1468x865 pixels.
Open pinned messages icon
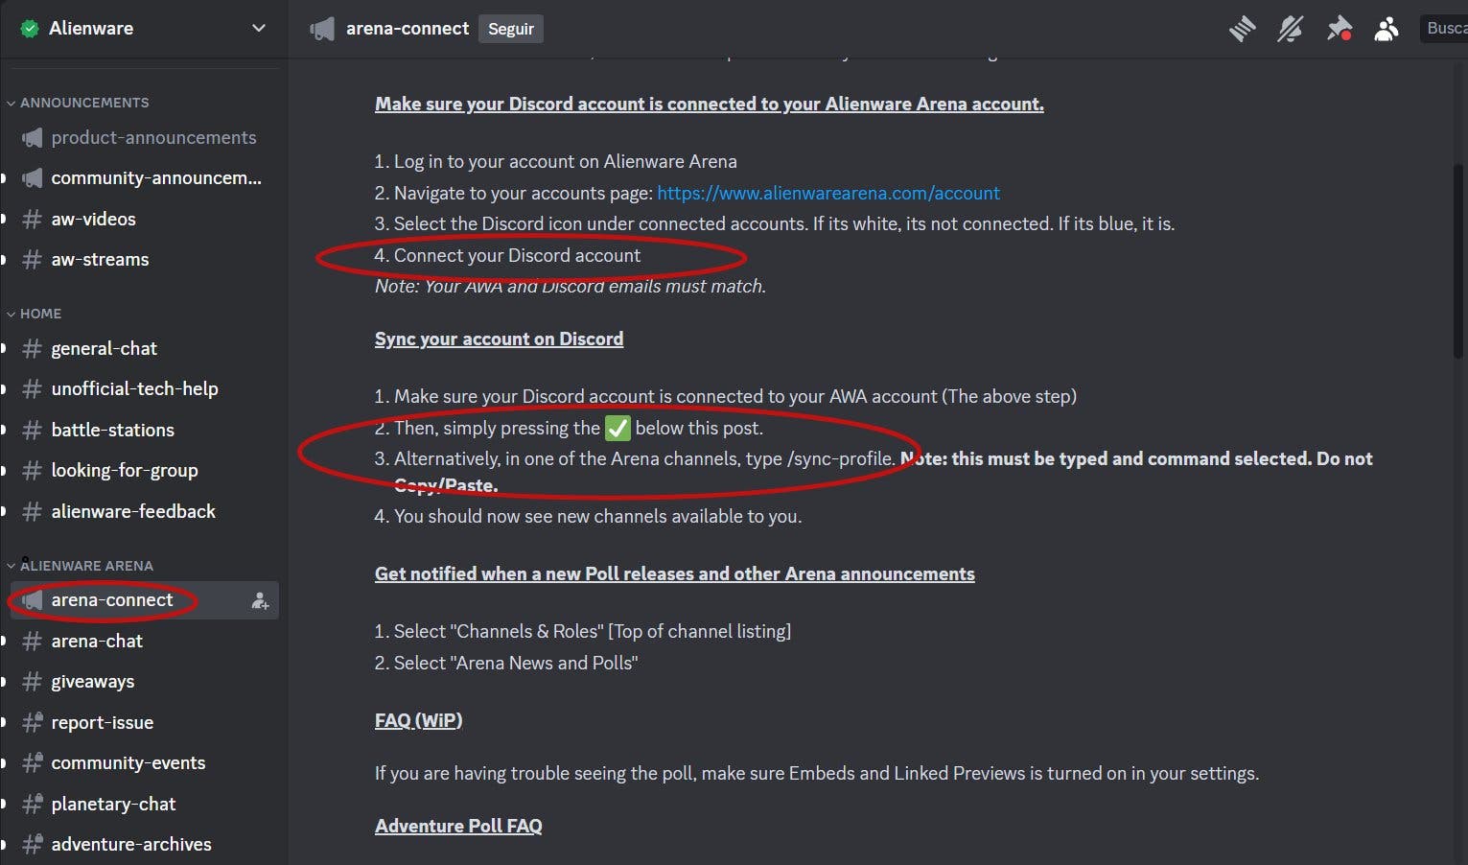tap(1339, 29)
